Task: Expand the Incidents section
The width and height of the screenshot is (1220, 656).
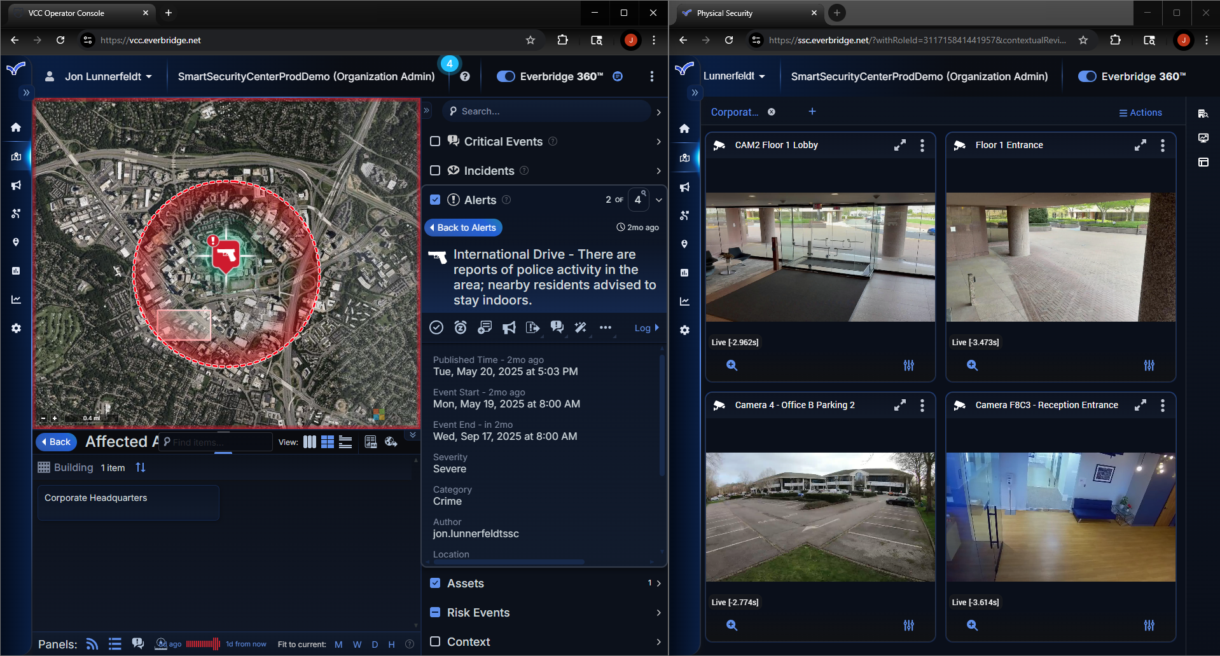Action: (658, 171)
